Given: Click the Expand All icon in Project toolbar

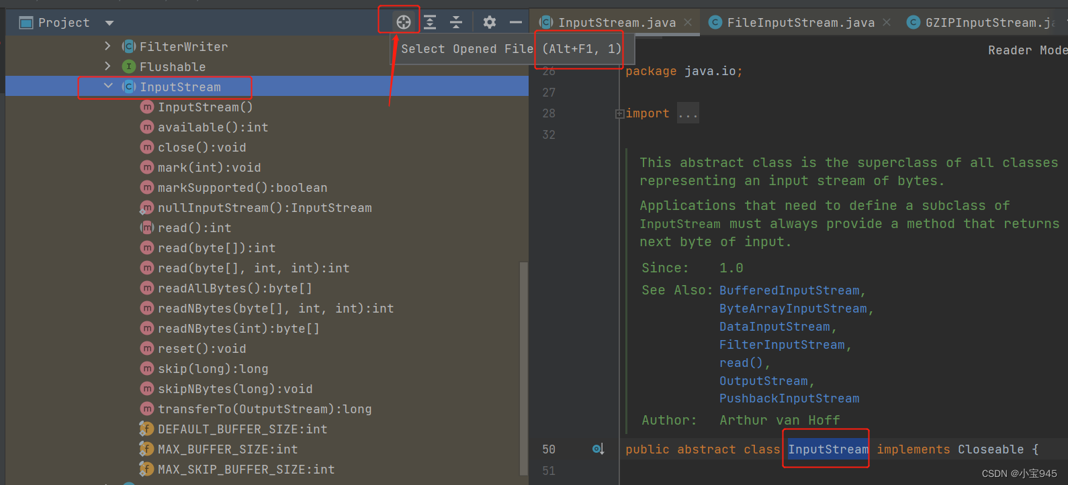Looking at the screenshot, I should point(430,22).
